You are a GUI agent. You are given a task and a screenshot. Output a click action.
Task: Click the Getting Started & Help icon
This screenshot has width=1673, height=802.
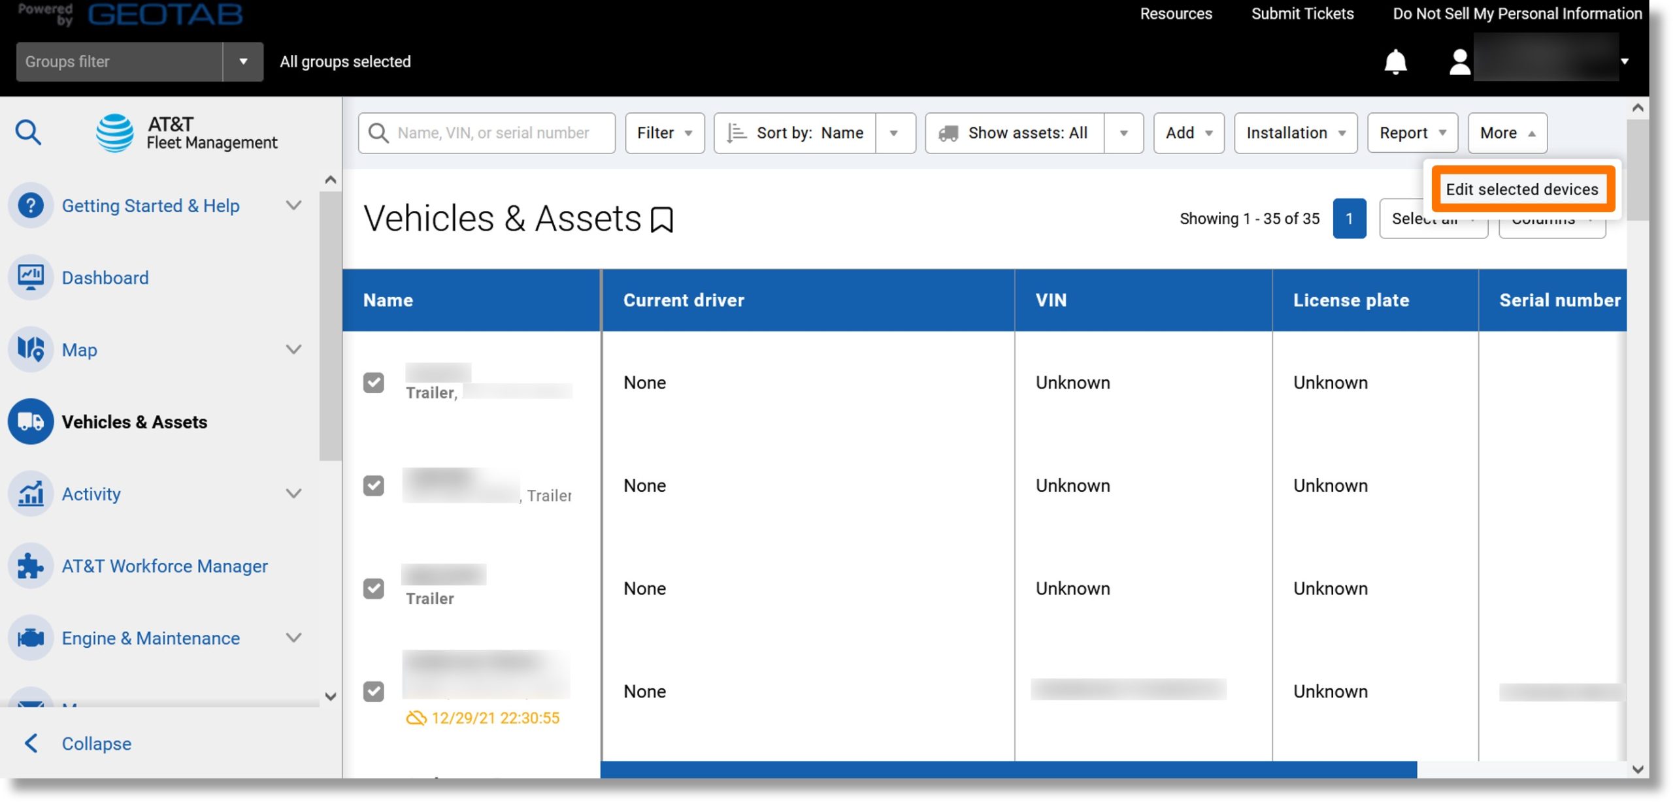point(31,205)
